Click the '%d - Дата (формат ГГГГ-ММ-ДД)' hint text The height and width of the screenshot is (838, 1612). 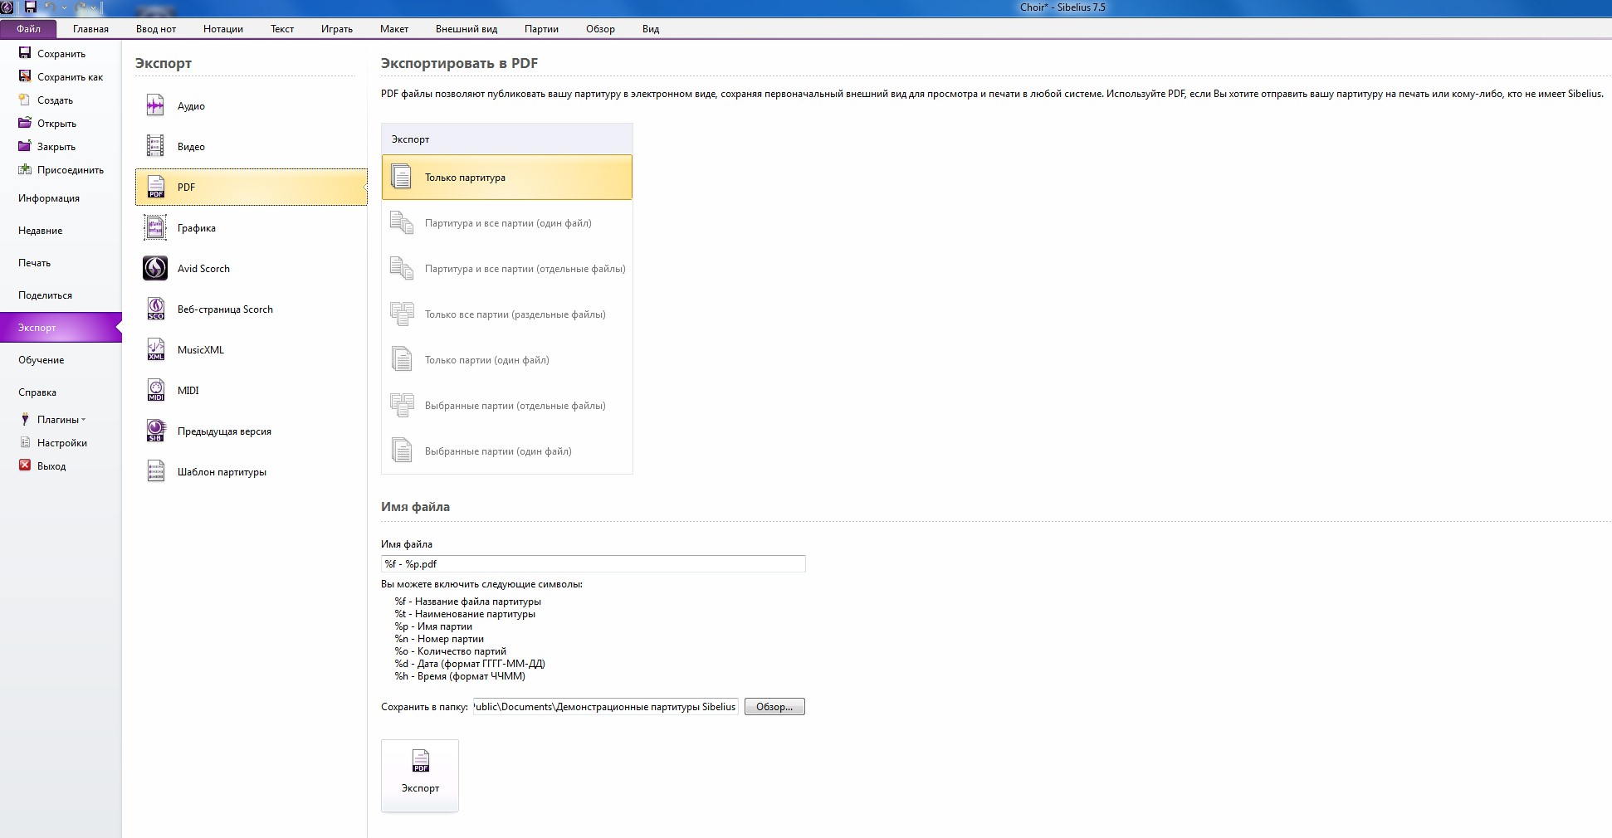coord(470,664)
